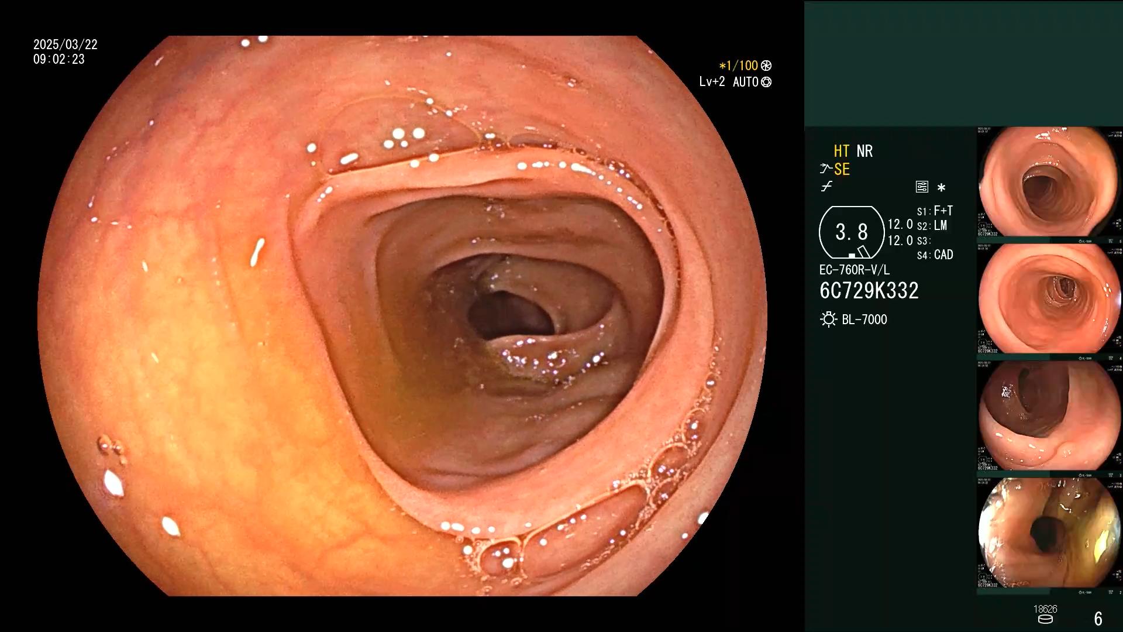Click the shutter speed icon after 1/100
The height and width of the screenshot is (632, 1123).
766,66
